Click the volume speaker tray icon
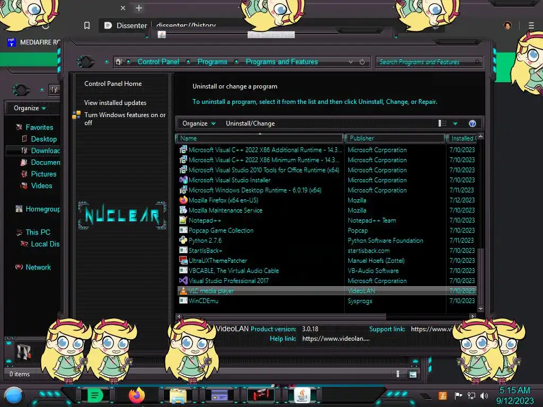This screenshot has width=543, height=407. [484, 395]
